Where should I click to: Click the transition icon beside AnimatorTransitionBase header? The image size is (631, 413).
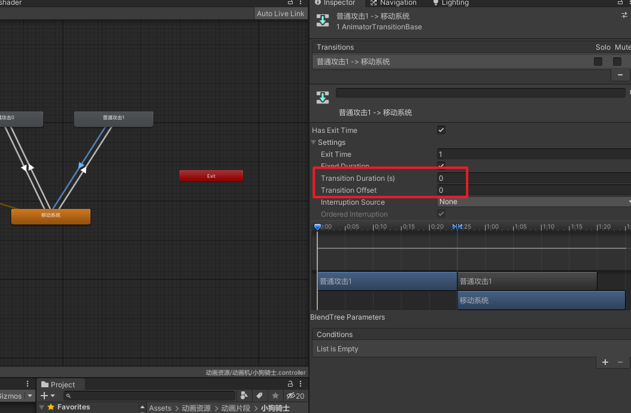[x=322, y=20]
